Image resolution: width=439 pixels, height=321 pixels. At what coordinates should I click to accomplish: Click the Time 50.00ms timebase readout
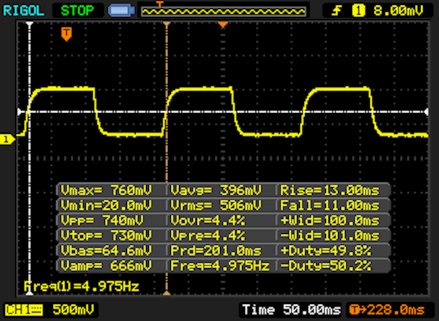click(292, 310)
